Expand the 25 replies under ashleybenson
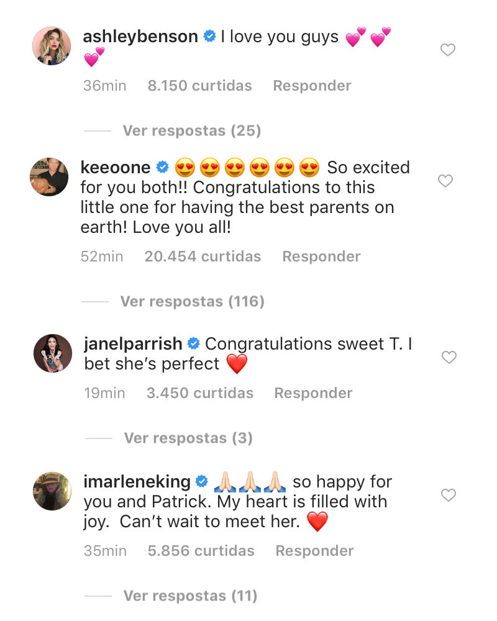The width and height of the screenshot is (497, 621). coord(191,131)
